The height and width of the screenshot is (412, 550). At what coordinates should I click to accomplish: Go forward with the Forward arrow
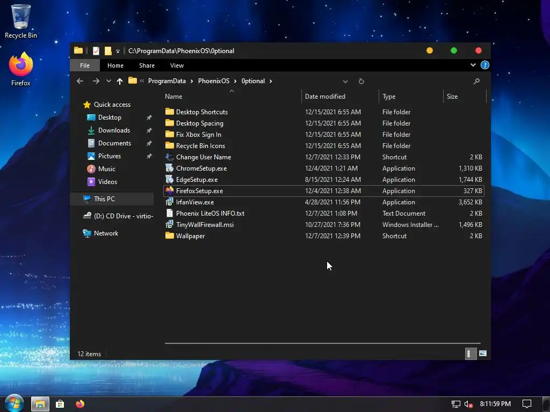pos(96,82)
